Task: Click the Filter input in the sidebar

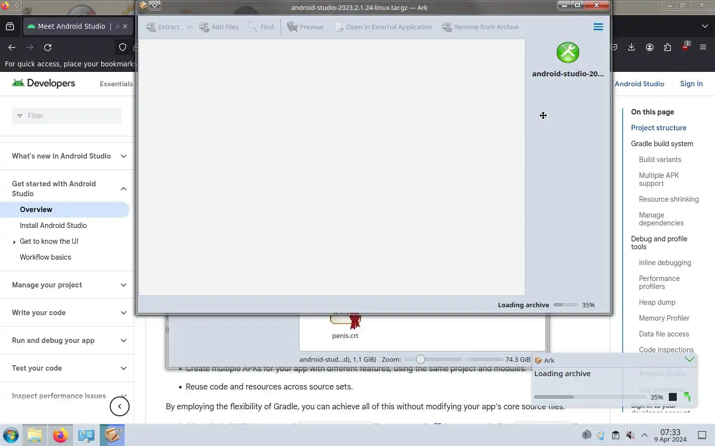Action: (x=67, y=116)
